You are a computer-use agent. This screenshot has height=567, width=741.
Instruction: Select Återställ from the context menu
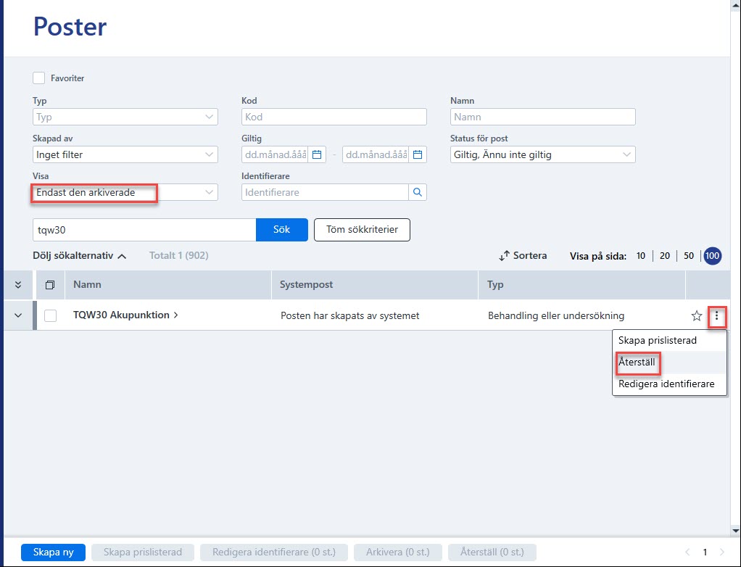coord(637,363)
